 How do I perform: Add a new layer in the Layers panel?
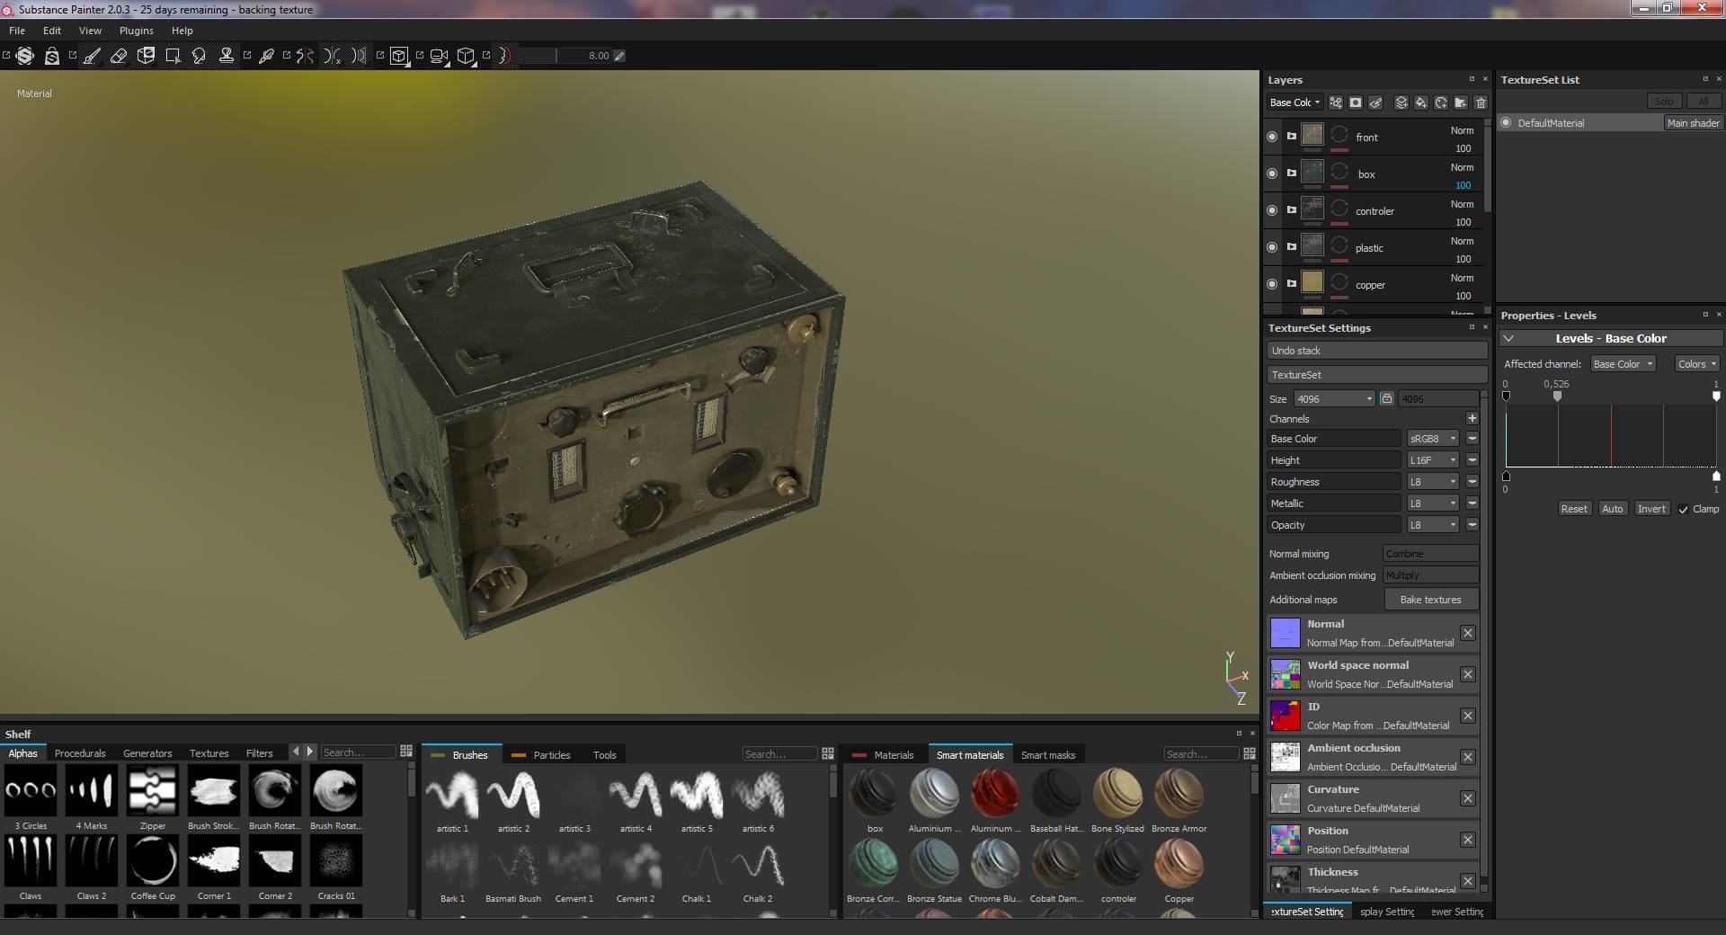click(1401, 102)
